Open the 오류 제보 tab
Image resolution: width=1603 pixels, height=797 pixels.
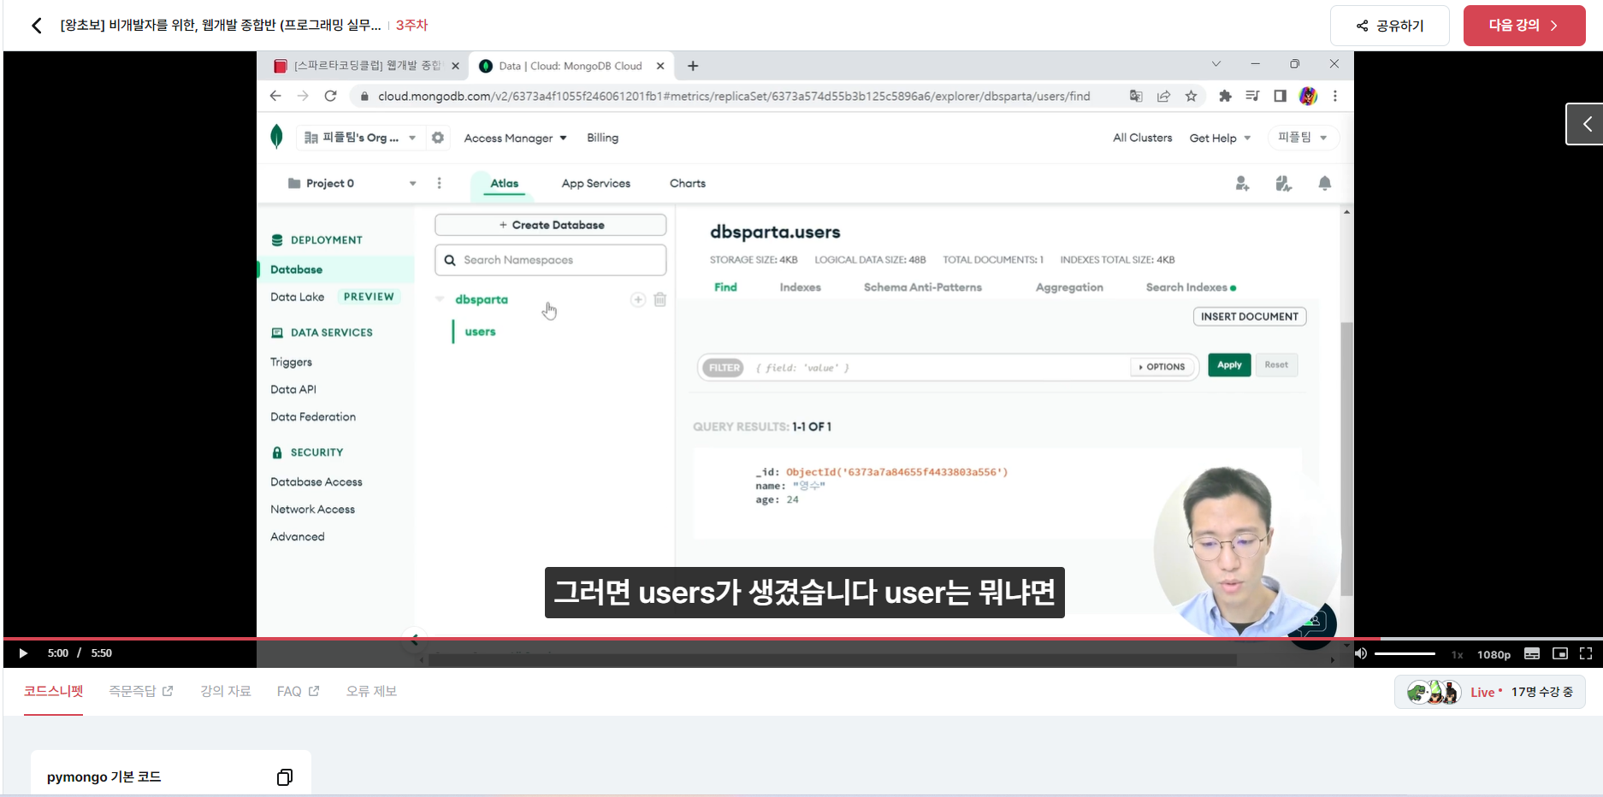point(371,691)
